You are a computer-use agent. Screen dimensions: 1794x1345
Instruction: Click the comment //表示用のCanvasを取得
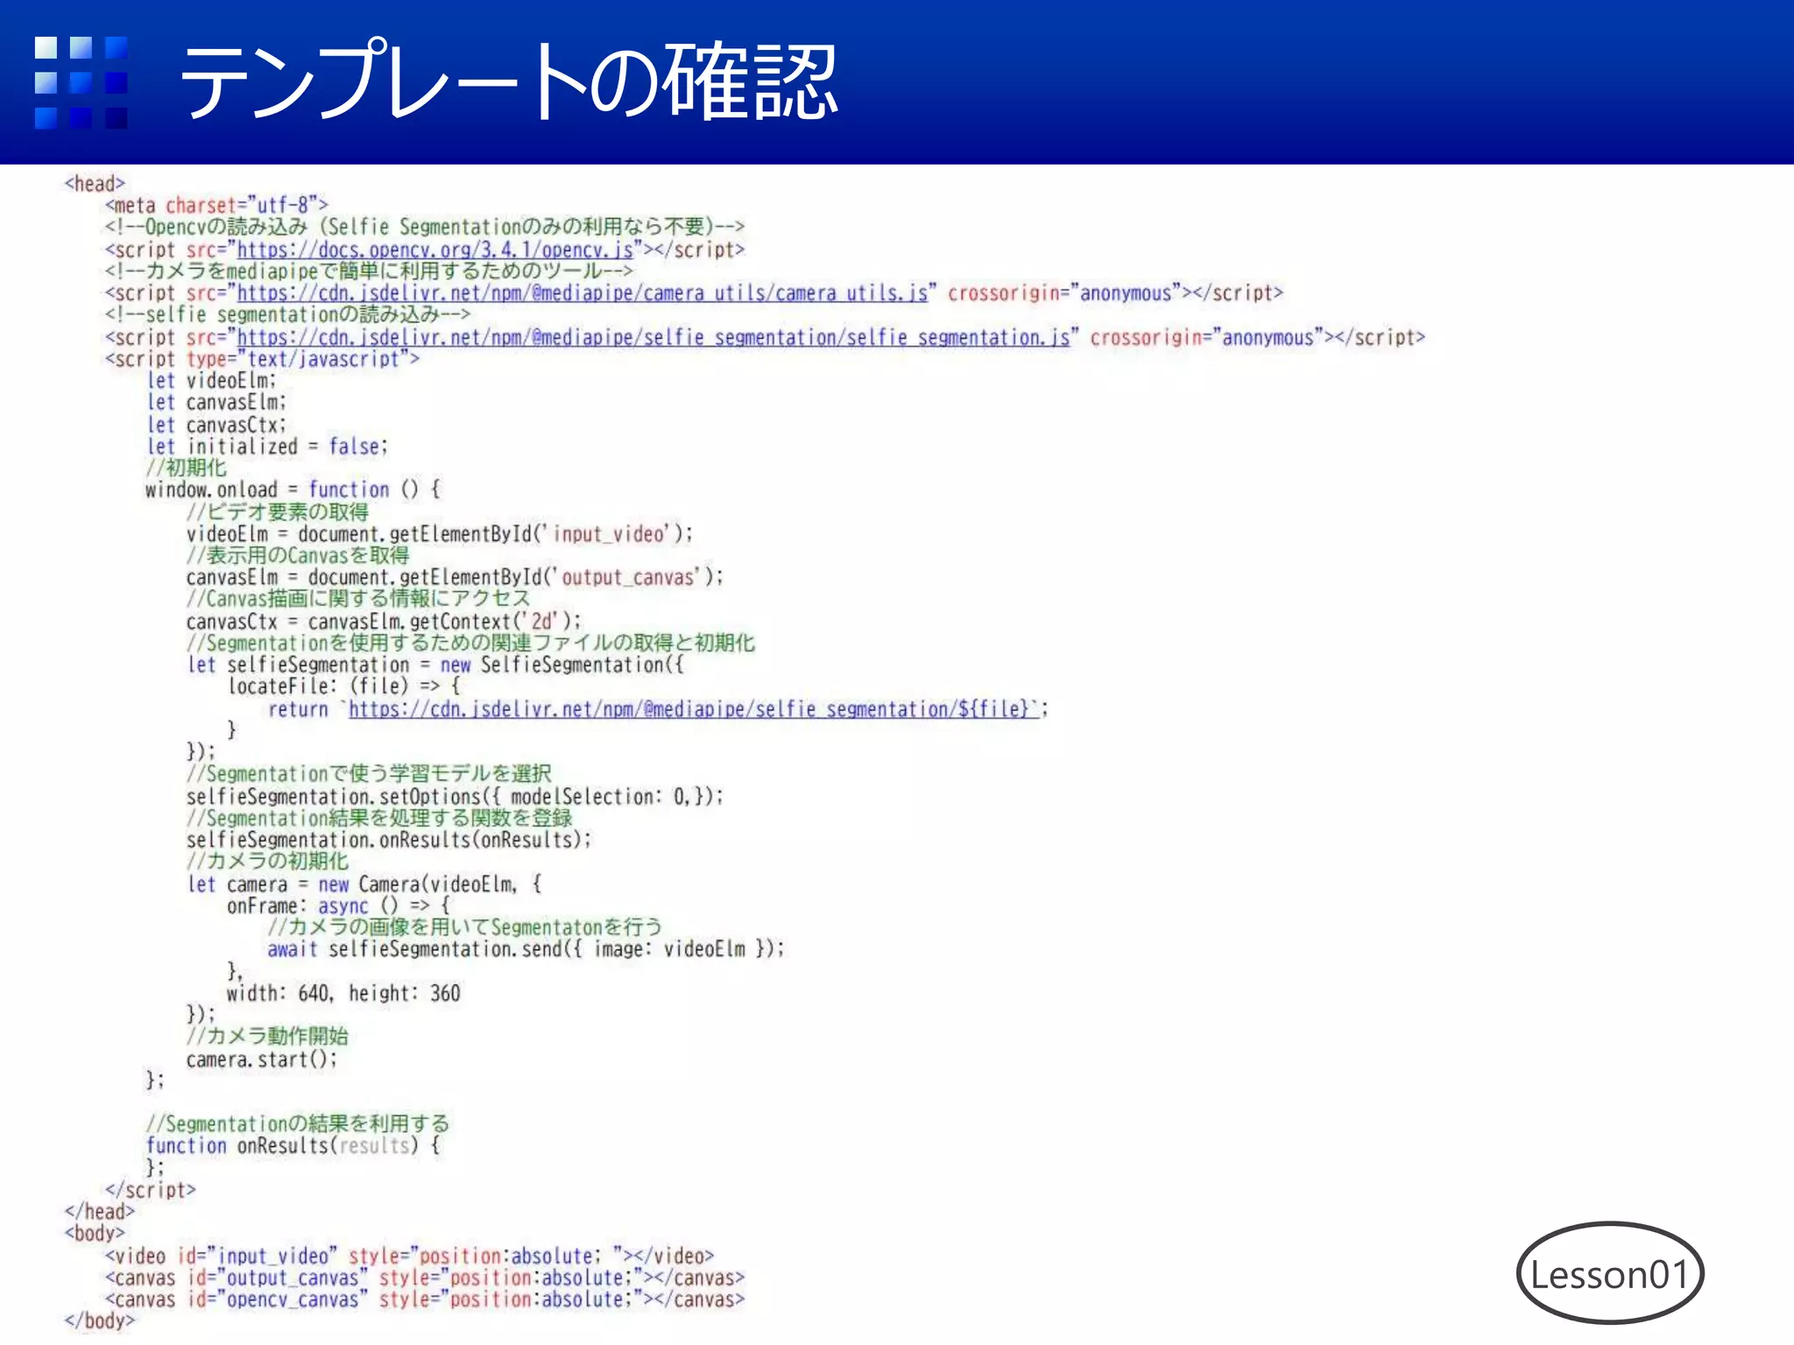coord(297,556)
